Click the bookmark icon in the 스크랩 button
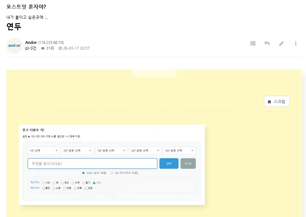This screenshot has width=306, height=217. pos(269,102)
